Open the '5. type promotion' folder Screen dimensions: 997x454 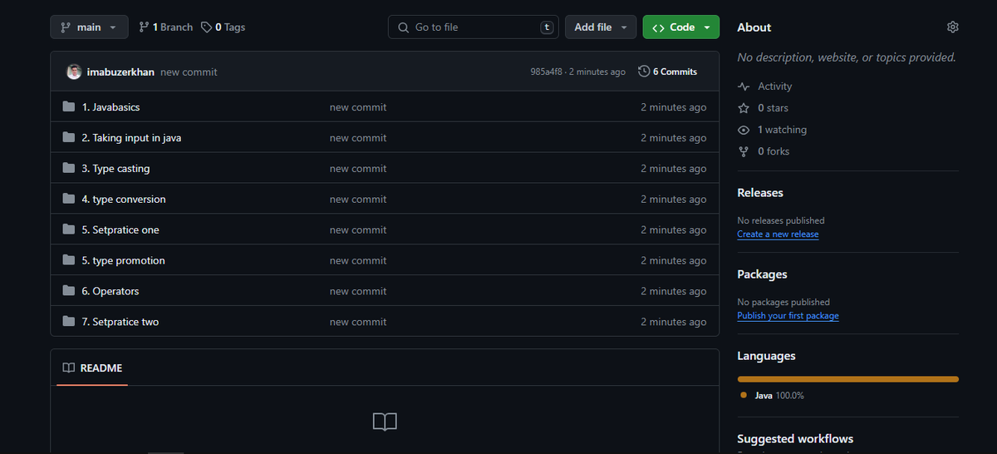[123, 261]
